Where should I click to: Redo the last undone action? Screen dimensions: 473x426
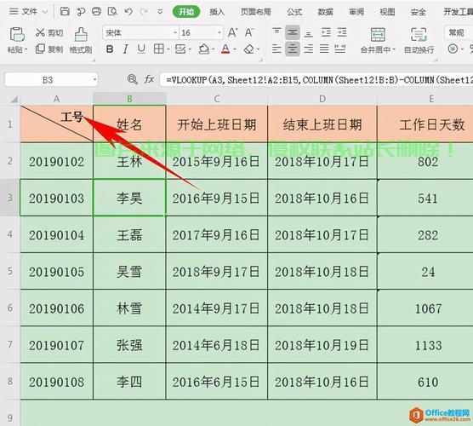(144, 12)
